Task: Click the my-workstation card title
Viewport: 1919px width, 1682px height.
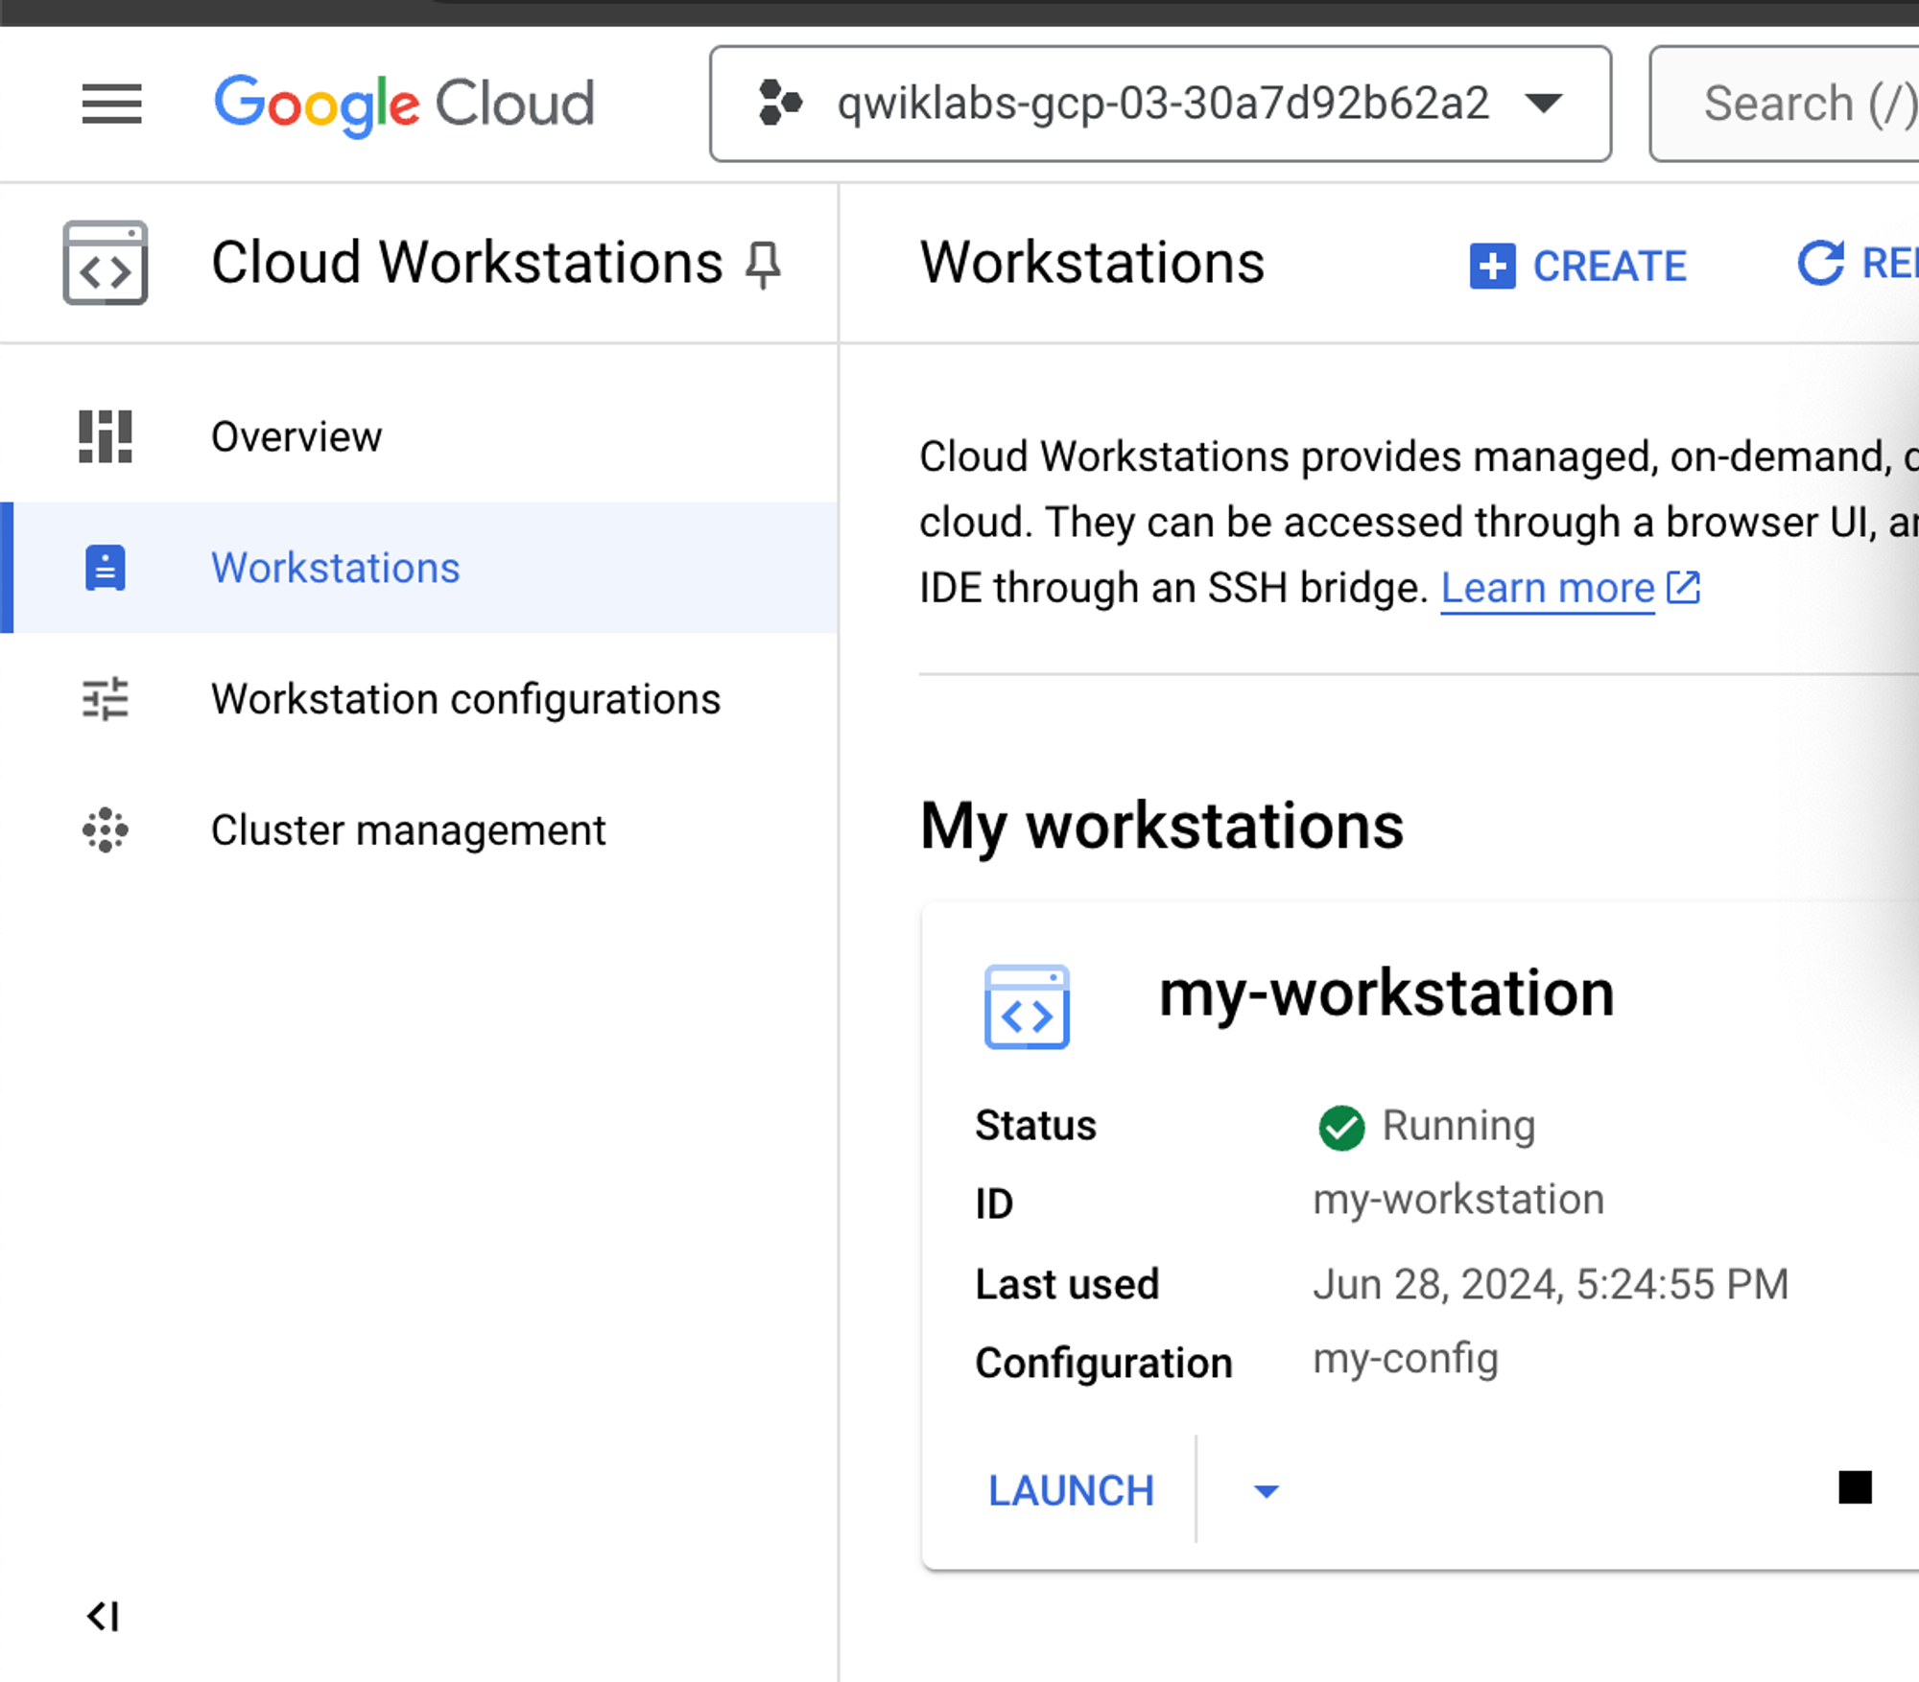Action: [x=1386, y=993]
